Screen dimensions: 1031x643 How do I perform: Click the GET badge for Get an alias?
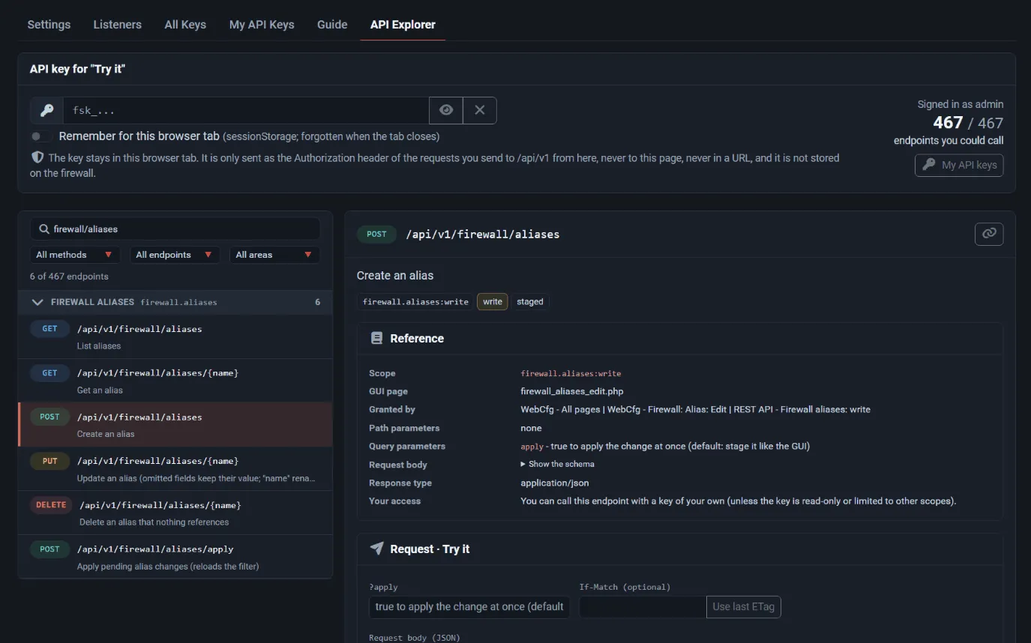49,372
